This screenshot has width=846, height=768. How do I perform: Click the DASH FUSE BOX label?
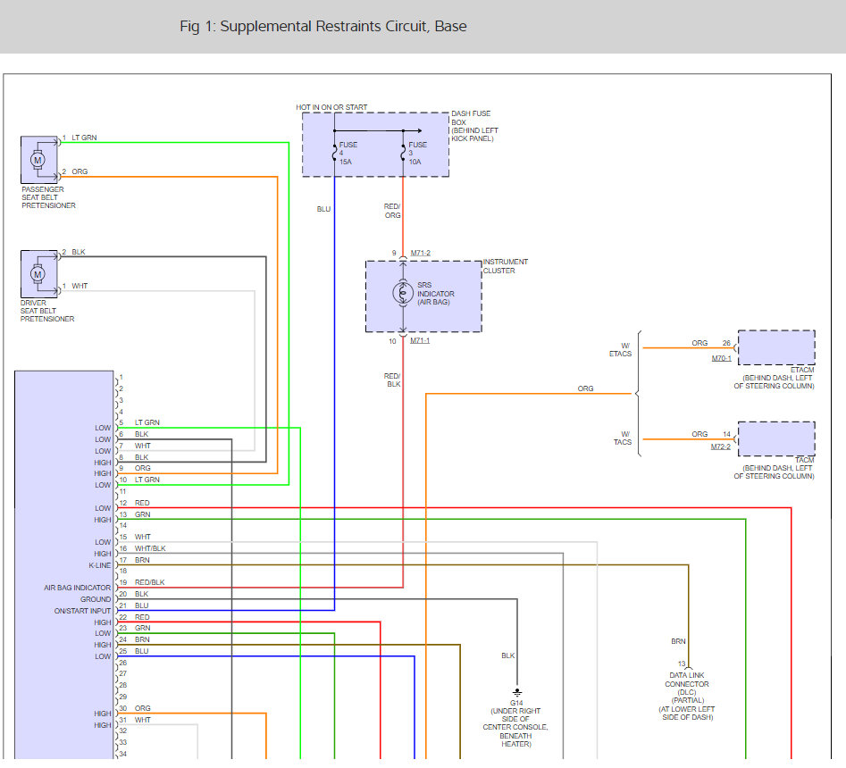pos(474,126)
